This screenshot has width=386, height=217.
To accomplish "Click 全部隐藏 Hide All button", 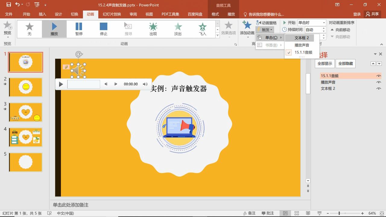I will [345, 64].
